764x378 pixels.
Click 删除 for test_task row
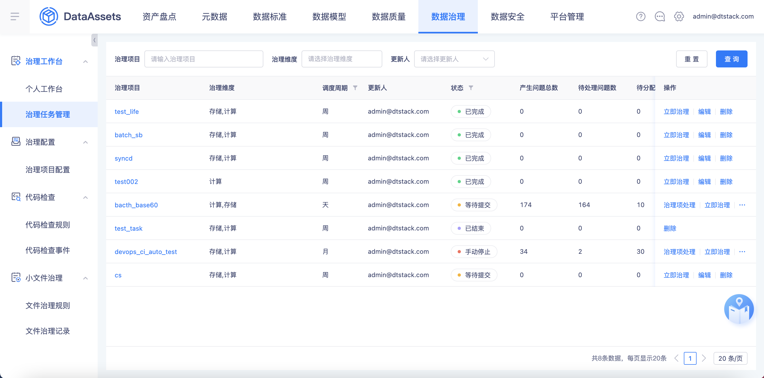670,228
